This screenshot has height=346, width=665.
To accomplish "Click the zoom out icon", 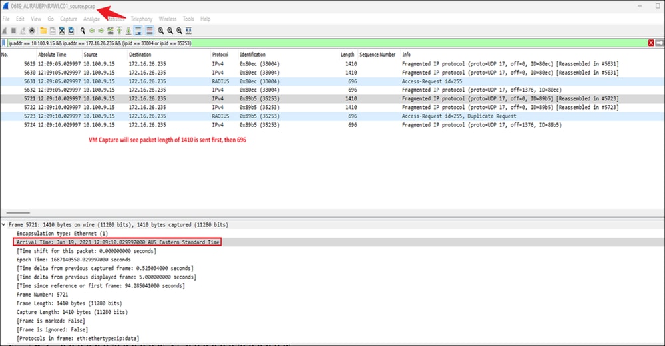I will pyautogui.click(x=170, y=31).
